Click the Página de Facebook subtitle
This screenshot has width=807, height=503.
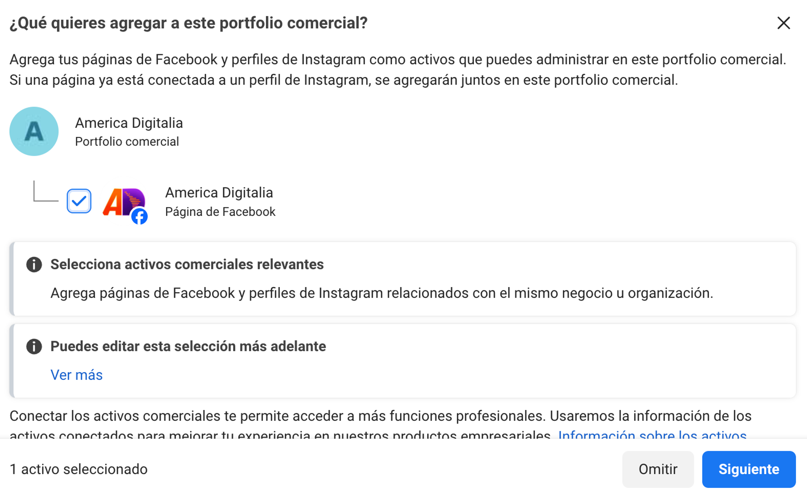click(x=220, y=212)
